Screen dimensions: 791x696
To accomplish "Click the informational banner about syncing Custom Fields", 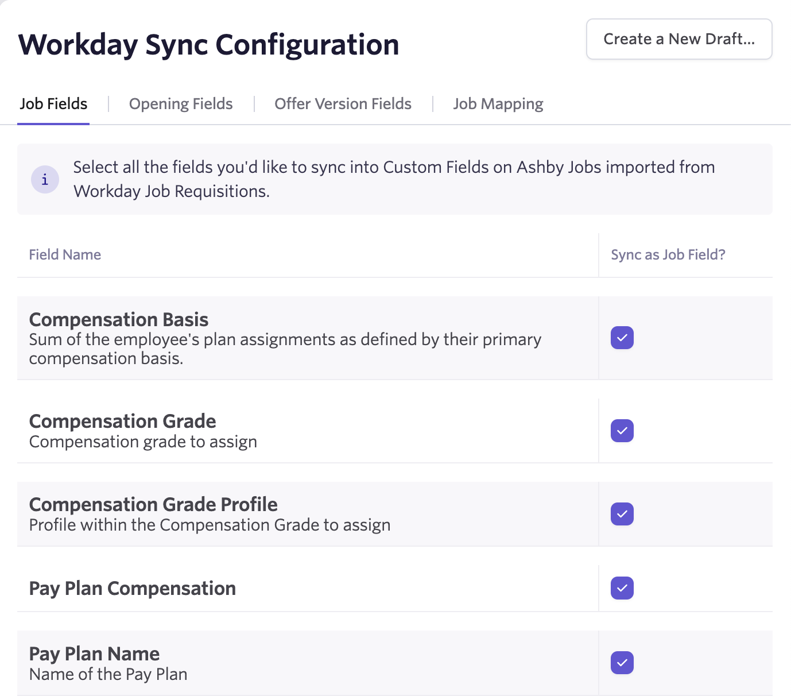I will click(x=395, y=179).
